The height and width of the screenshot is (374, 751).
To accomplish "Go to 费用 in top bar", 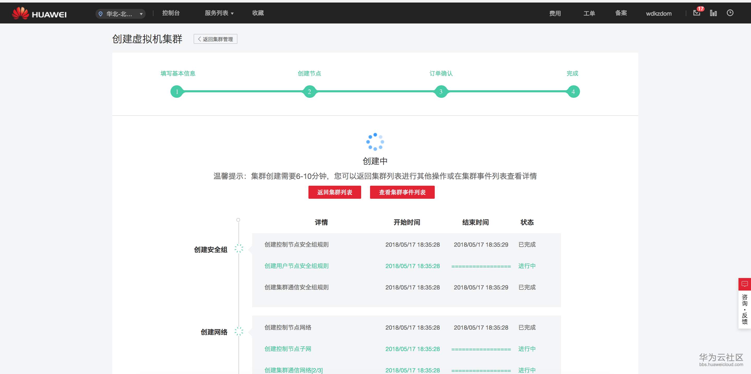I will (x=555, y=13).
